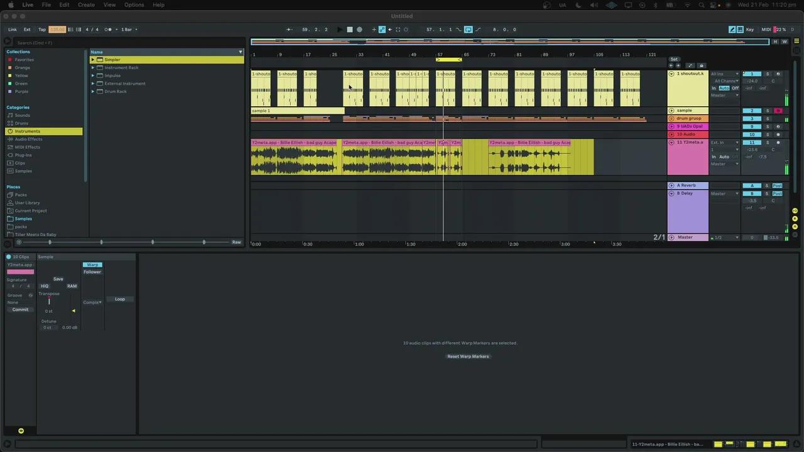This screenshot has width=804, height=452.
Task: Open the Options menu
Action: pyautogui.click(x=134, y=5)
